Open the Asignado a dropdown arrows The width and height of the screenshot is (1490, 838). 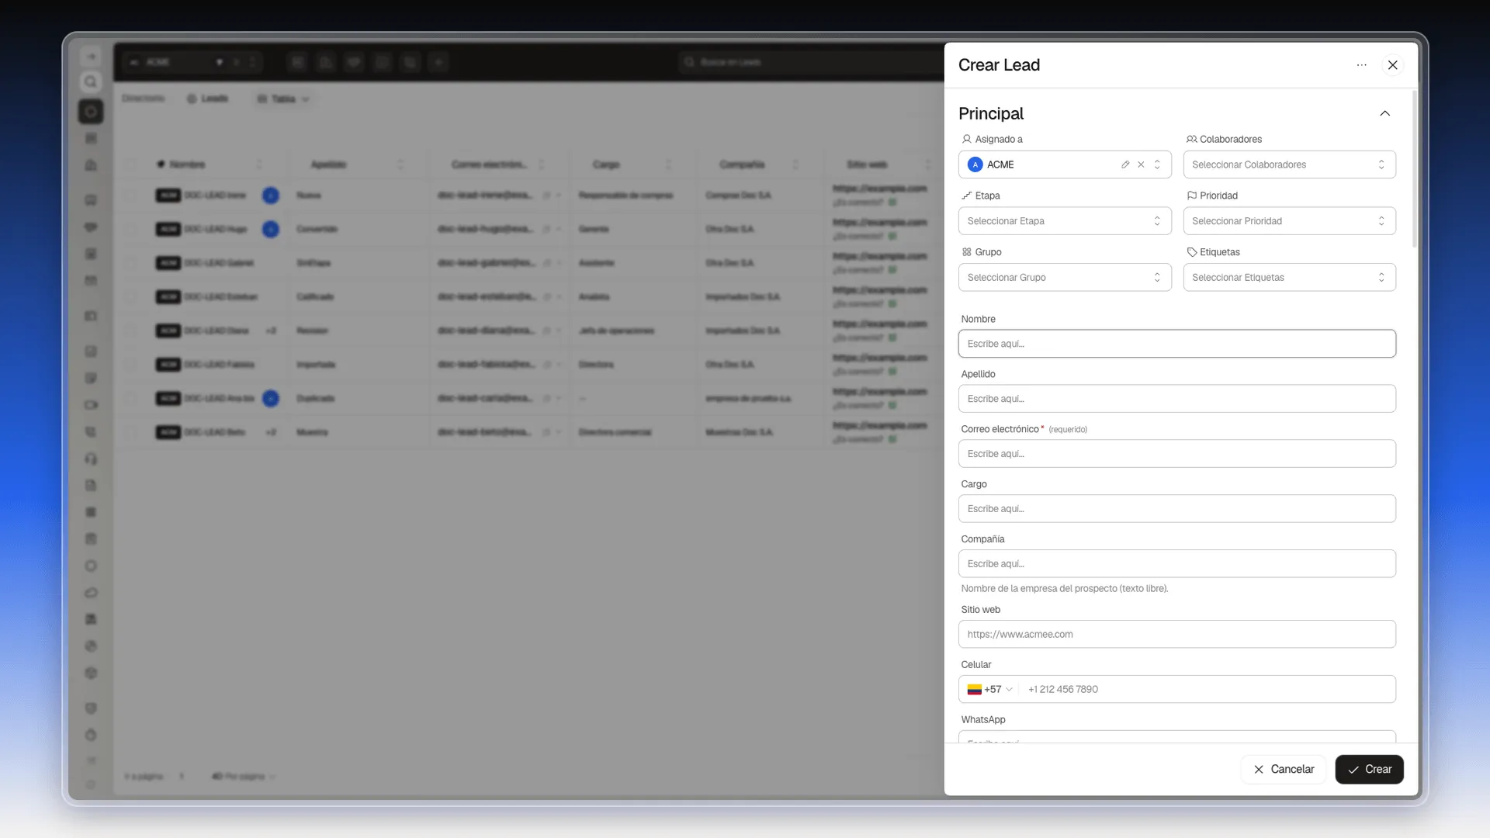tap(1157, 164)
